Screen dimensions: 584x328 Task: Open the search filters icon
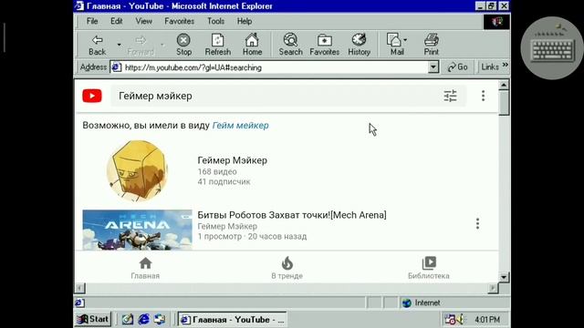(x=450, y=96)
